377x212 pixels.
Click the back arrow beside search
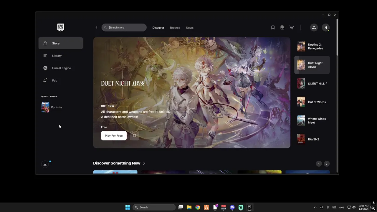point(96,28)
